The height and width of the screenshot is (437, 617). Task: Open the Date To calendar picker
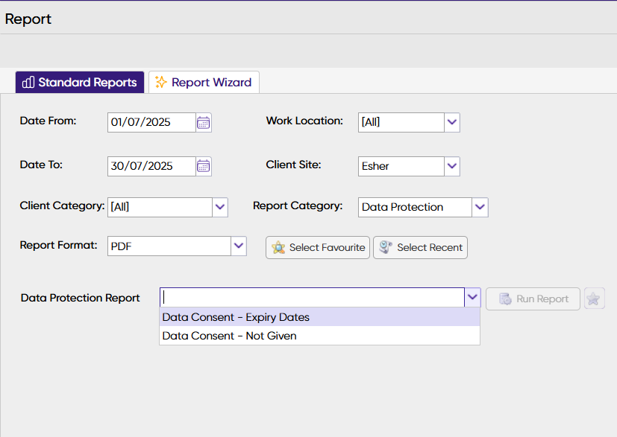click(x=204, y=166)
